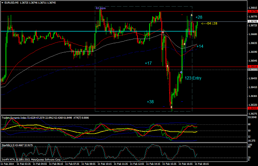Screen dimensions: 258x166
Task: Click the blue entry dot above '123 Entry'
Action: click(x=181, y=72)
